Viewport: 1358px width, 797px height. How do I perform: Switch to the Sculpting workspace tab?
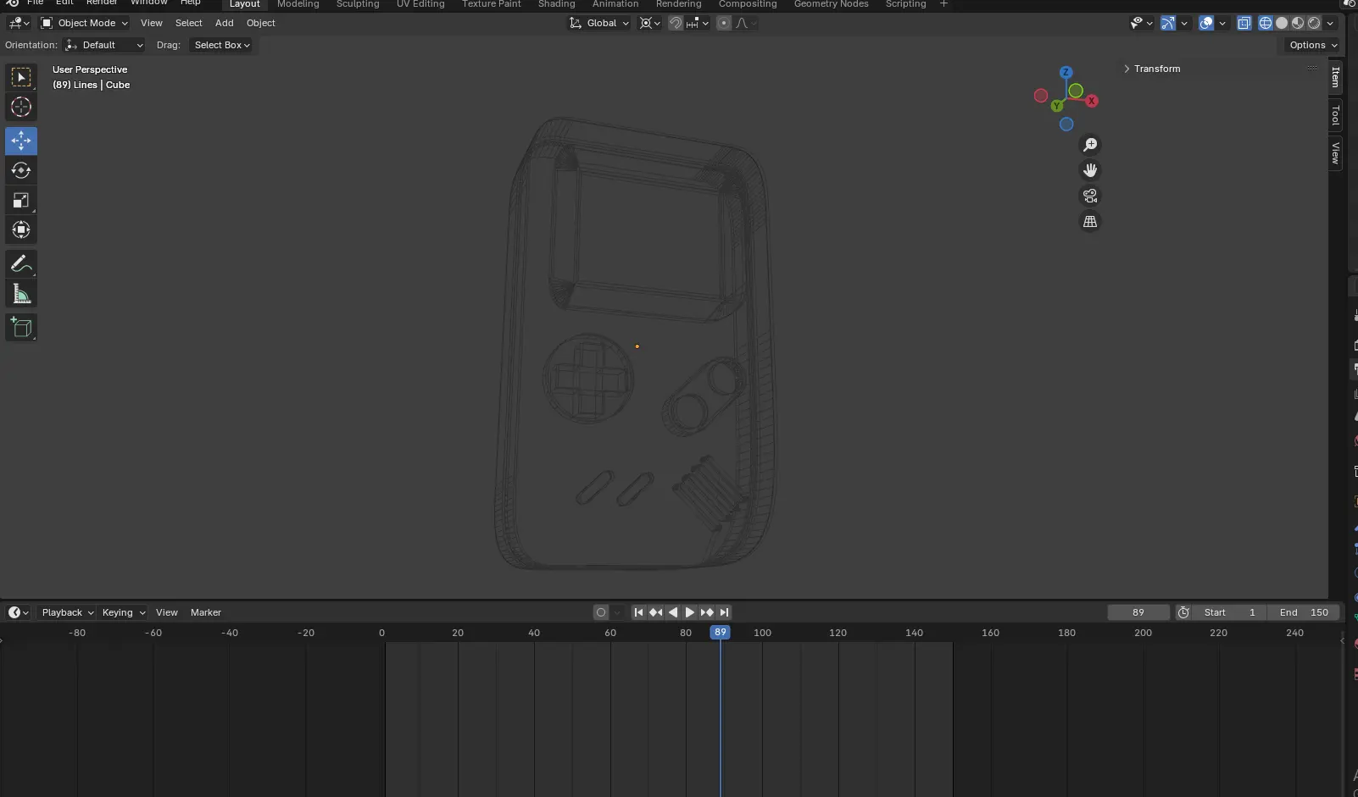pos(358,4)
